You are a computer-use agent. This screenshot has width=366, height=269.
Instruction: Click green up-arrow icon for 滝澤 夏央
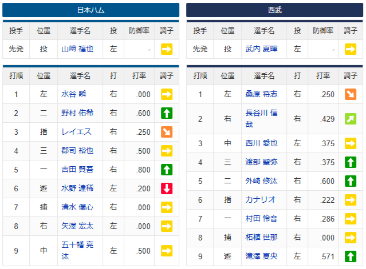pyautogui.click(x=351, y=256)
